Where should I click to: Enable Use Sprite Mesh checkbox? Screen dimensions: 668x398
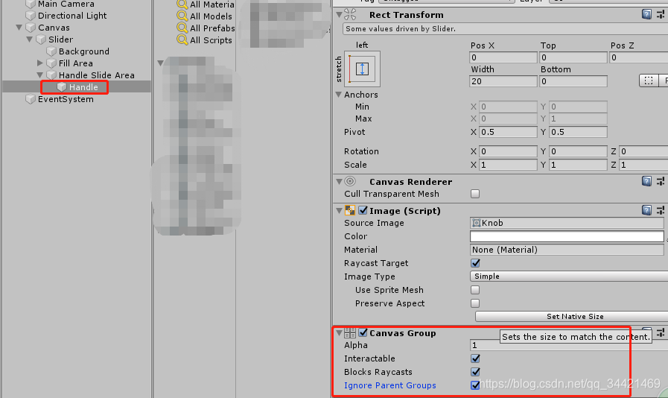pyautogui.click(x=475, y=290)
